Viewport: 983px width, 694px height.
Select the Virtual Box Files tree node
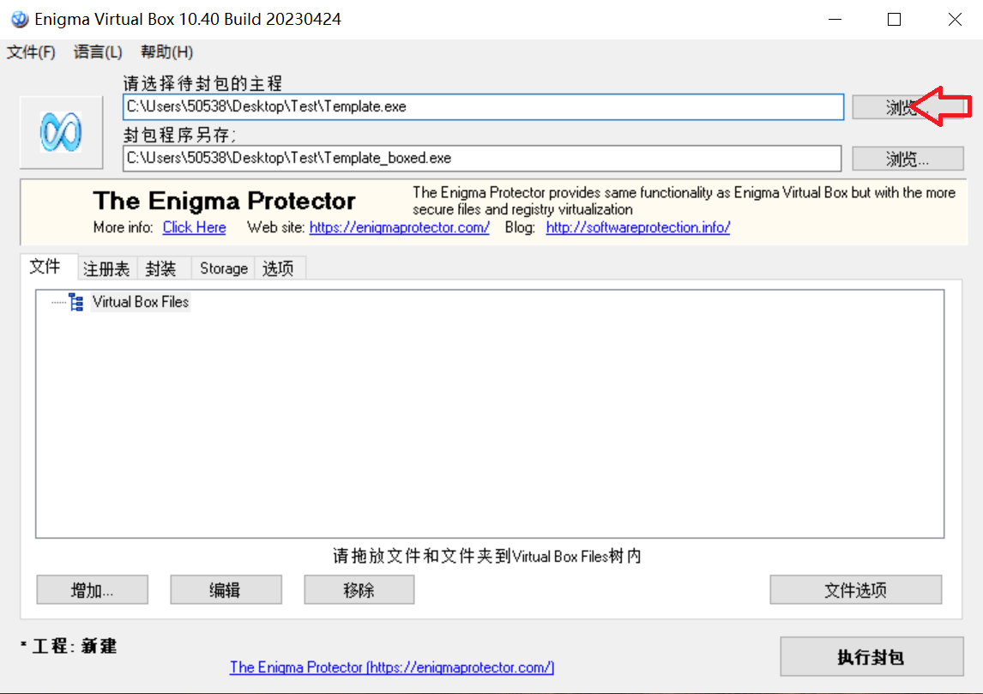pos(141,302)
